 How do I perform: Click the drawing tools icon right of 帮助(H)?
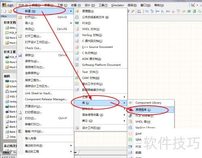(x=193, y=5)
